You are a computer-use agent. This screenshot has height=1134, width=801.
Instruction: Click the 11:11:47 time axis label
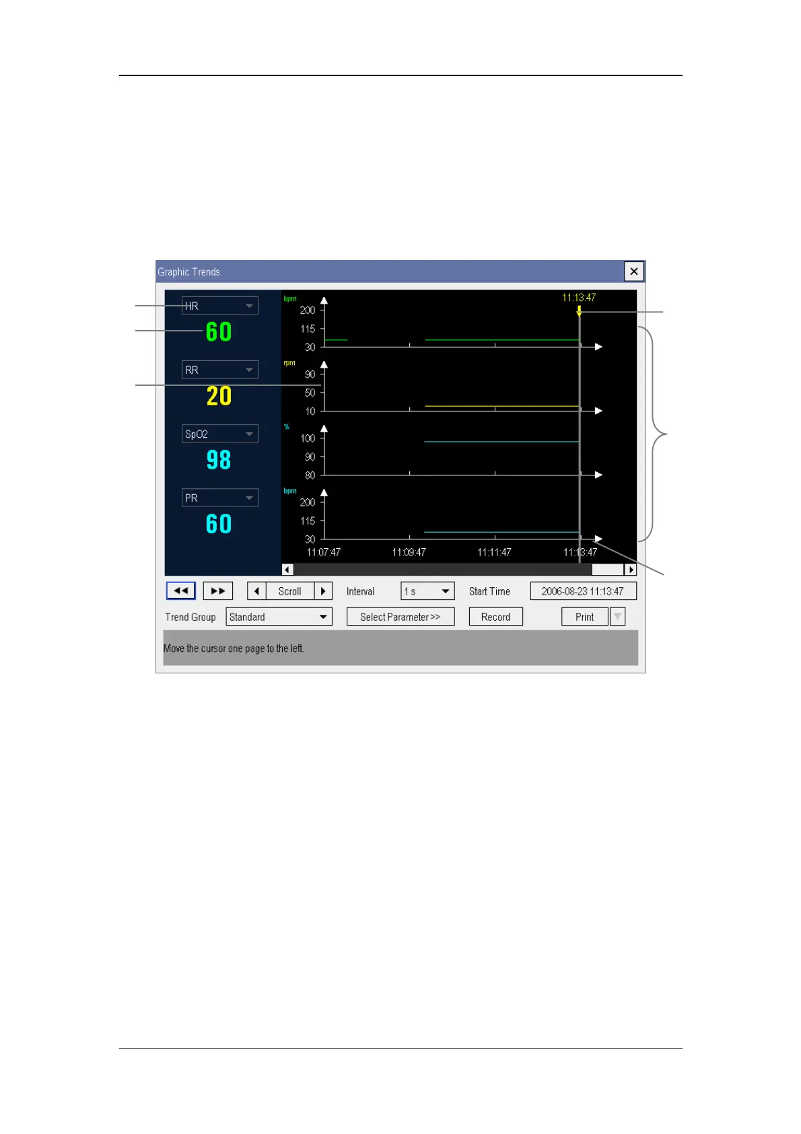click(495, 552)
